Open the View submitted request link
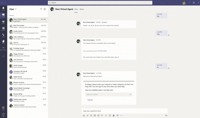This screenshot has height=118, width=200. 95,51
